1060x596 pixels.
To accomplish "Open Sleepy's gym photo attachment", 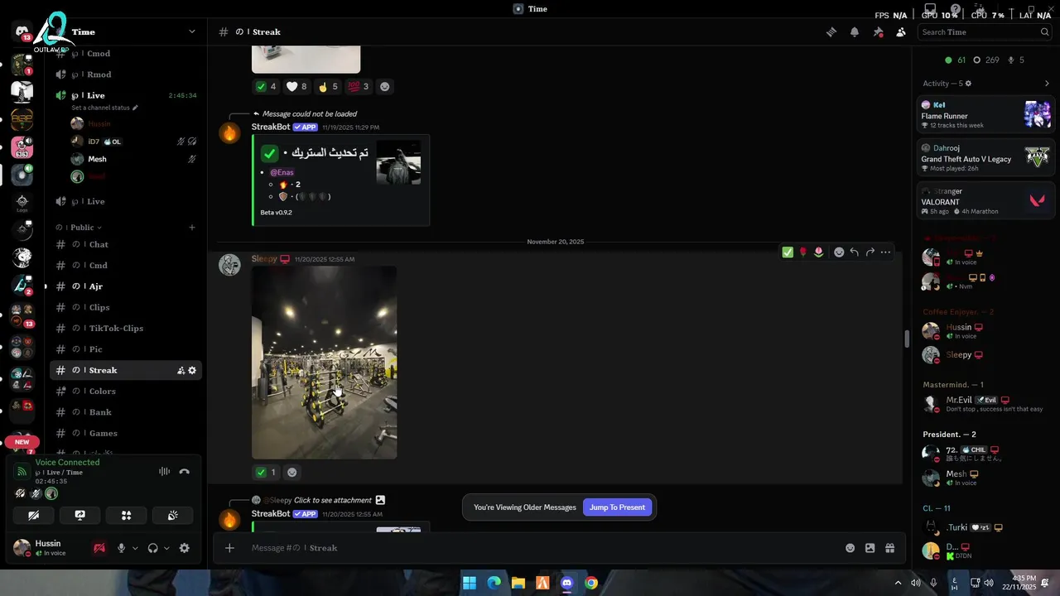I will tap(324, 362).
